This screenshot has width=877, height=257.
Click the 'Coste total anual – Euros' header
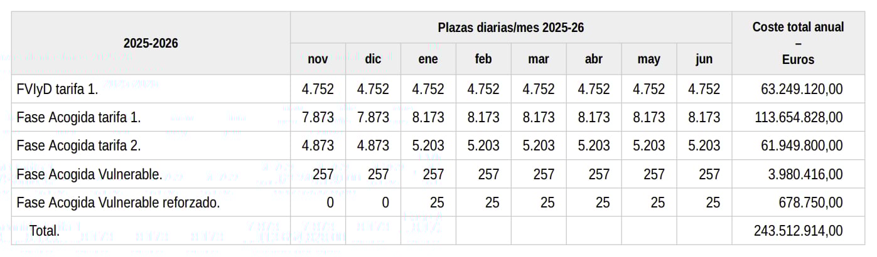point(798,43)
